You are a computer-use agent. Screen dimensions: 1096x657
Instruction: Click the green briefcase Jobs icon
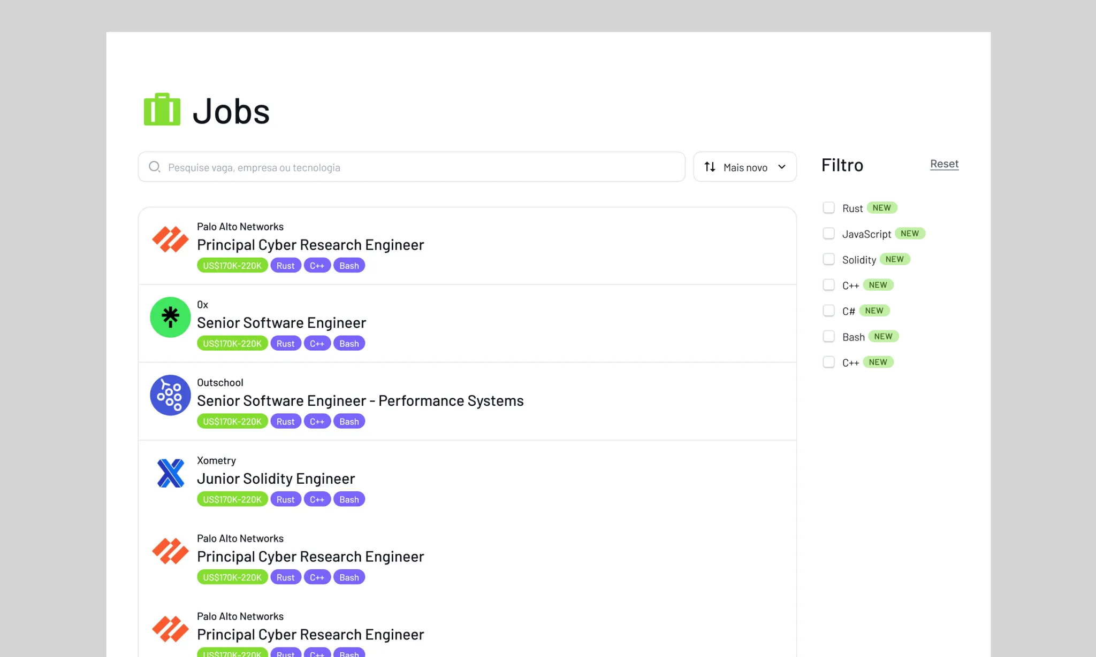[x=162, y=110]
